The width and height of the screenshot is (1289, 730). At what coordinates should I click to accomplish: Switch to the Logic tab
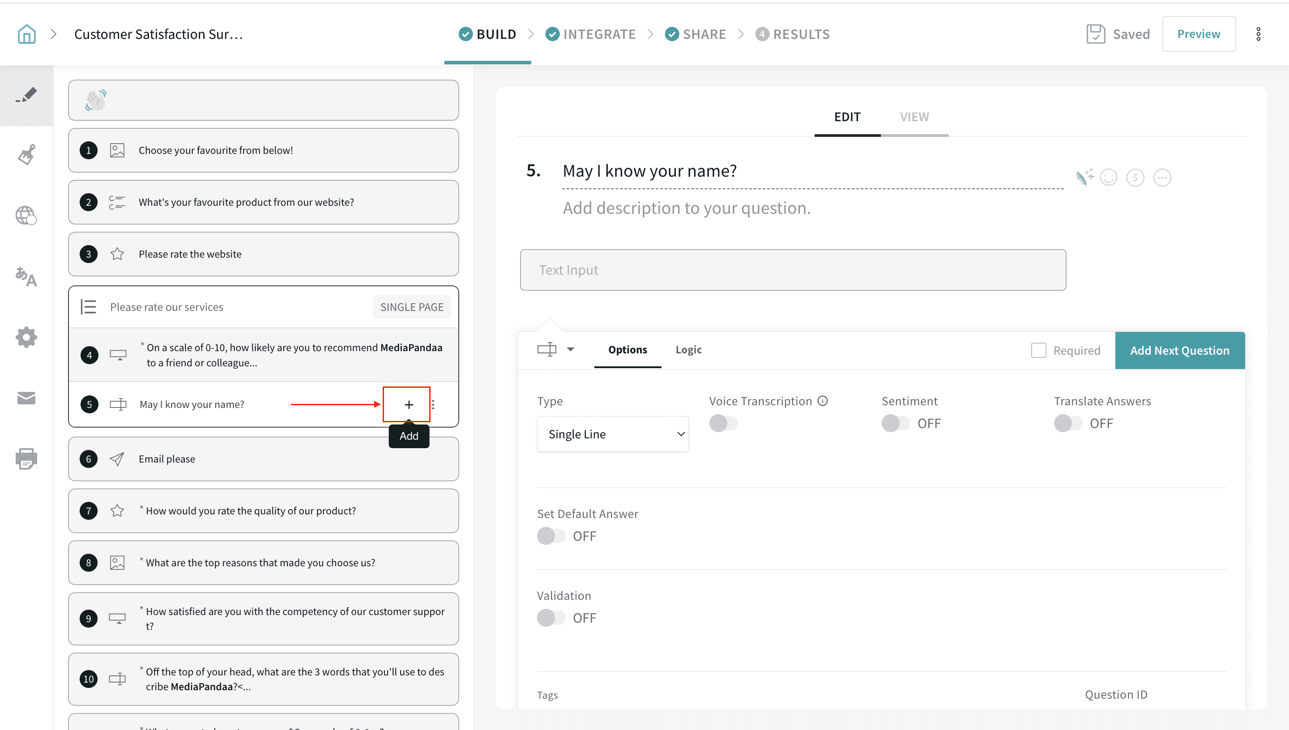pos(688,349)
